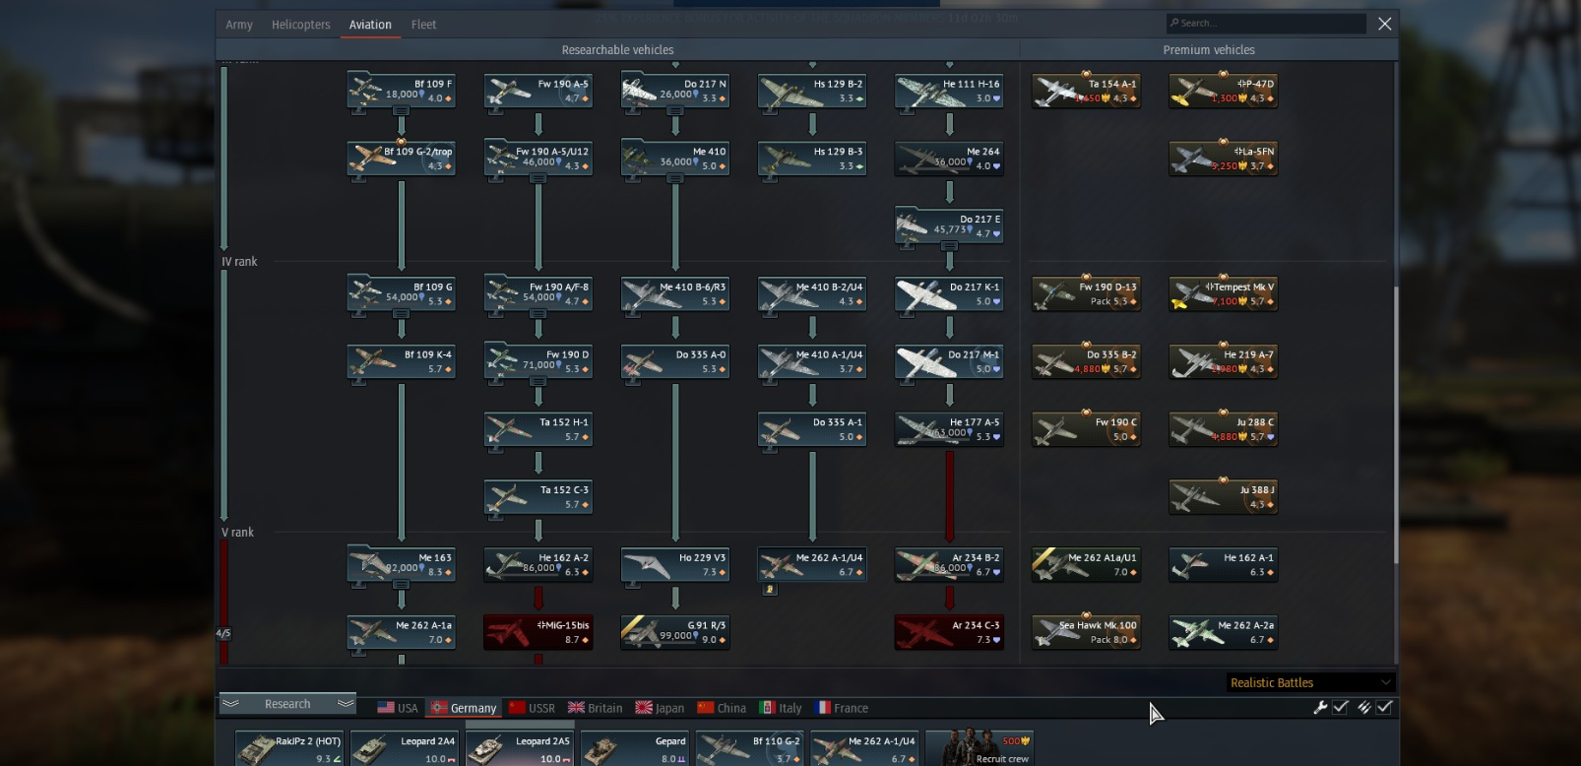This screenshot has width=1581, height=766.
Task: Click the G.91 R/3 jet card
Action: tap(674, 632)
